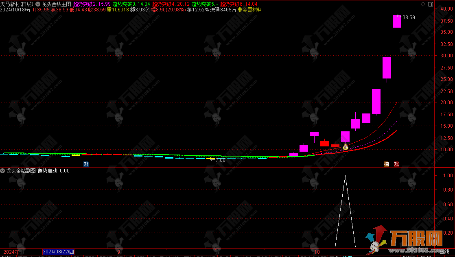The width and height of the screenshot is (455, 257).
Task: Expand the 龙头金钻副图 indicator dropdown arrow
Action: pyautogui.click(x=2, y=171)
